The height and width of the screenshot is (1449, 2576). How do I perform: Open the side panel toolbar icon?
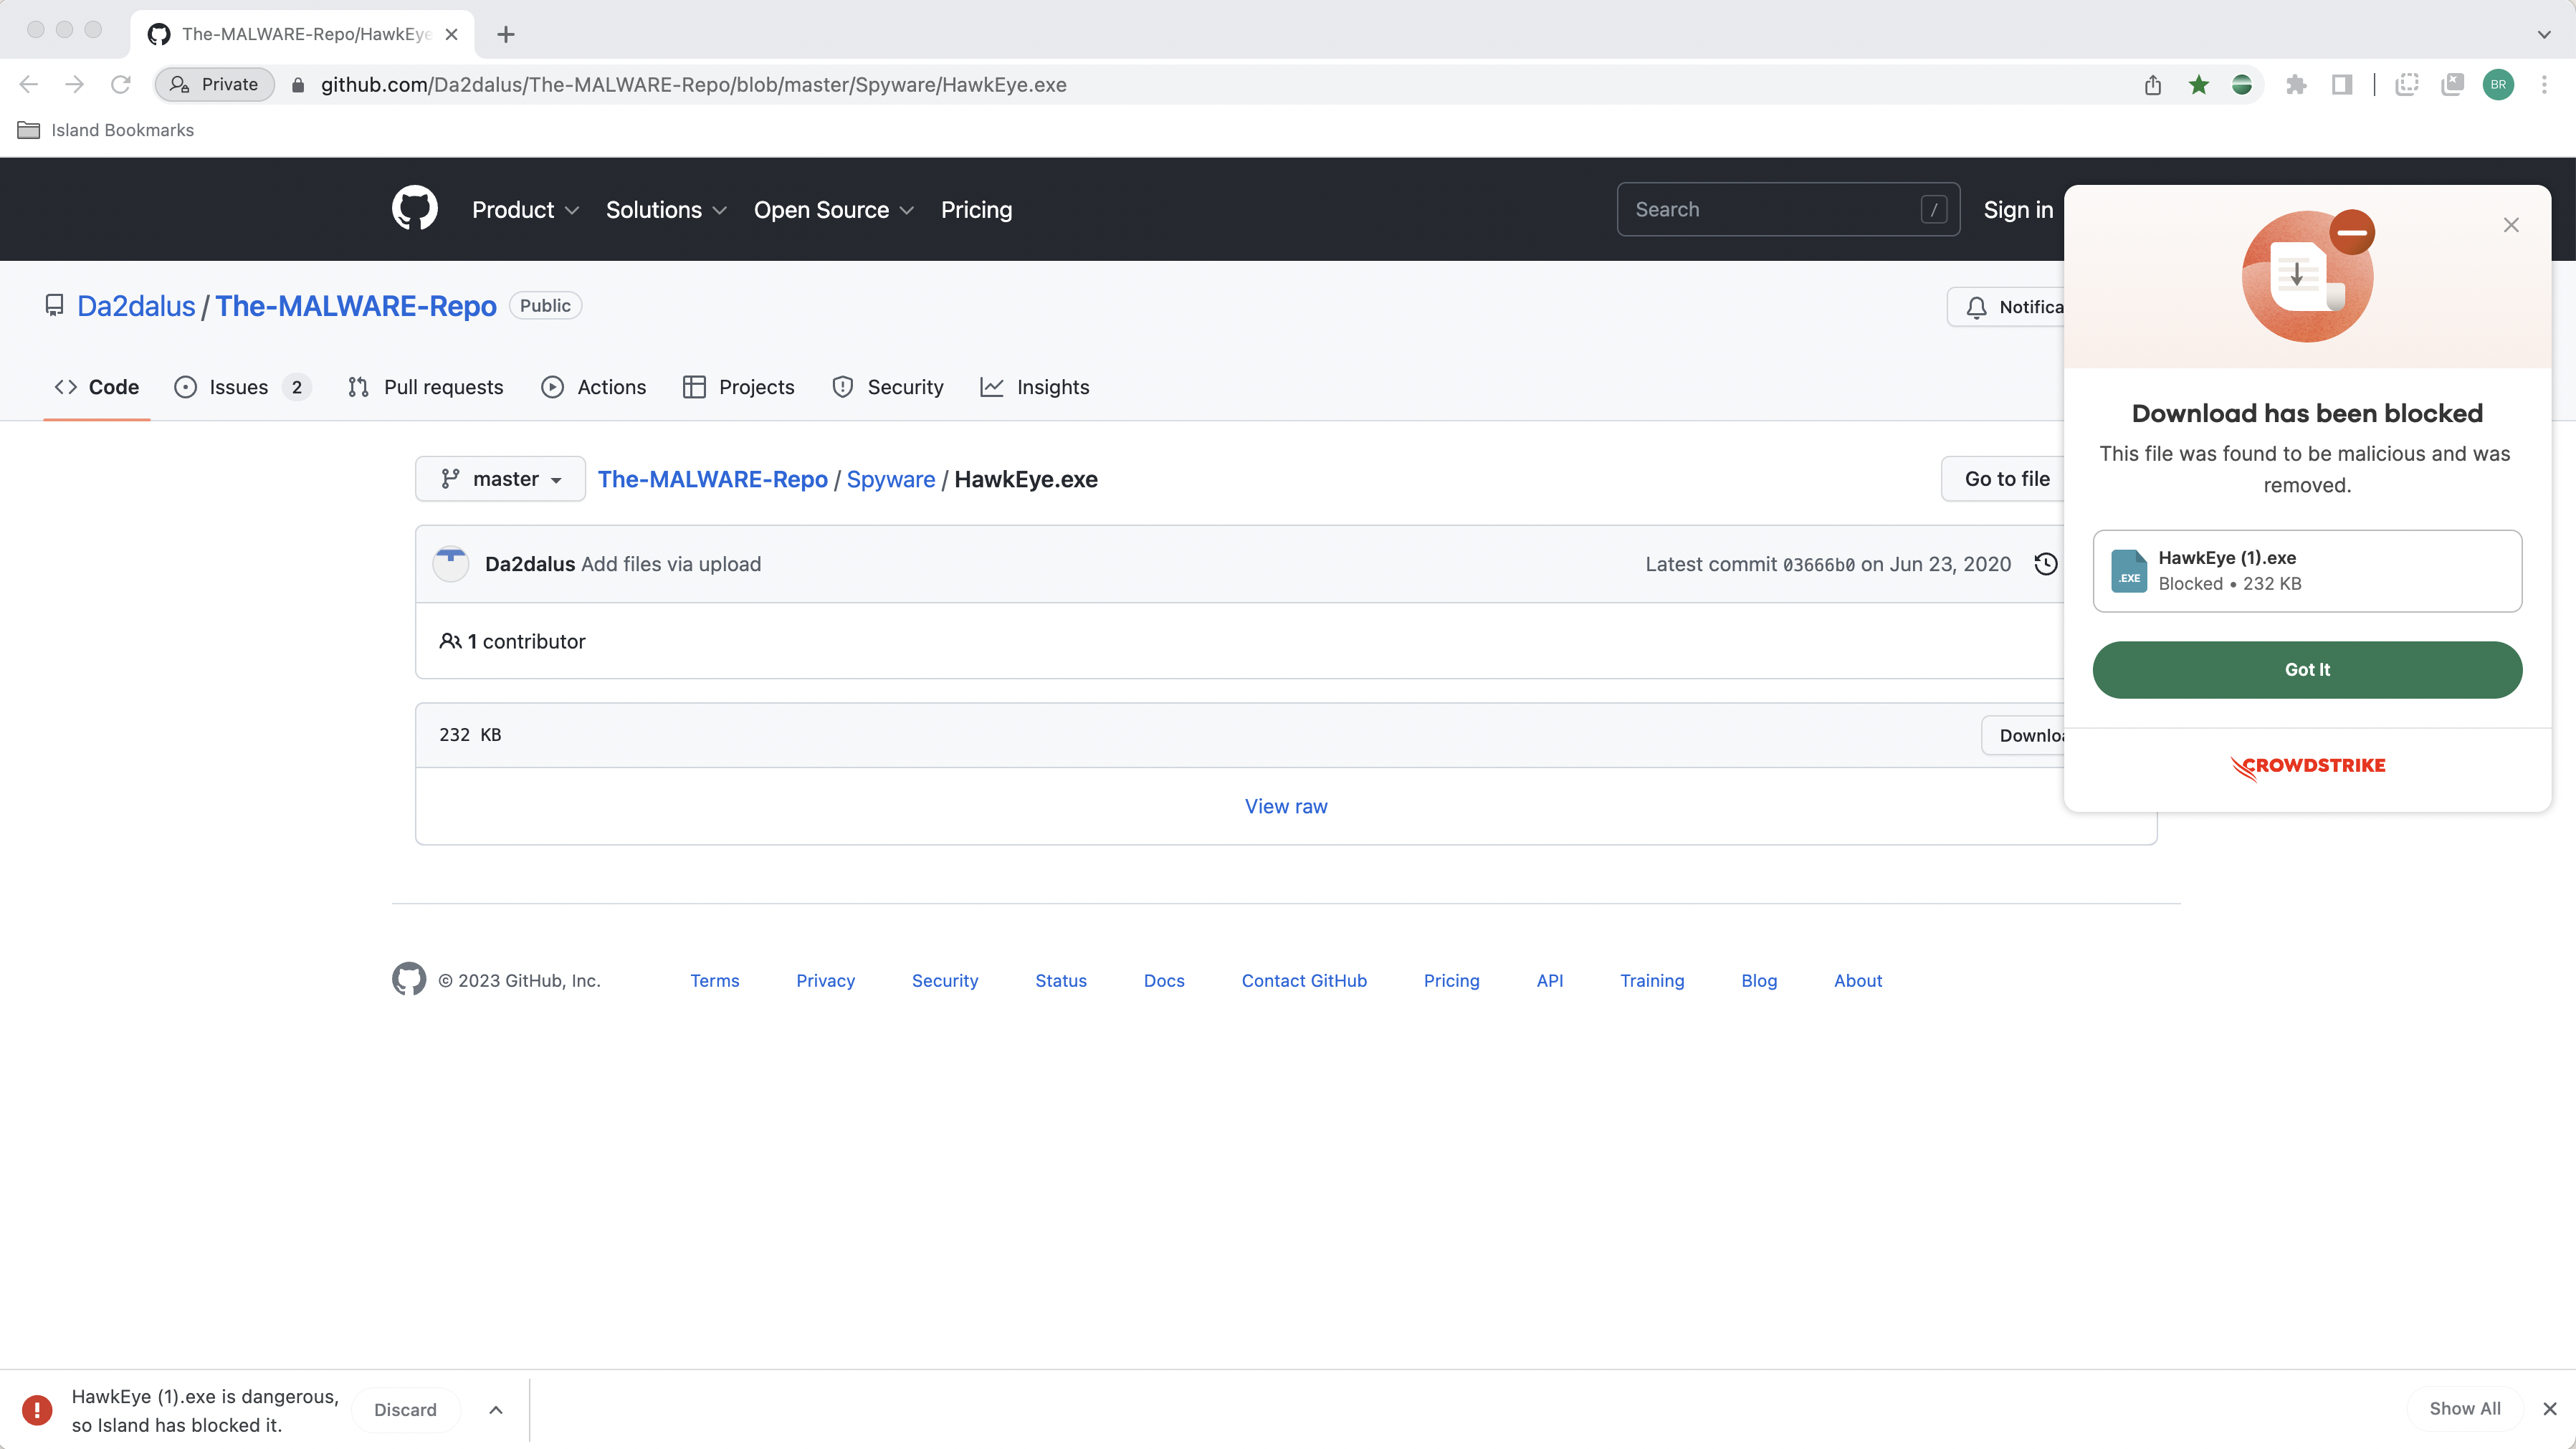tap(2342, 85)
